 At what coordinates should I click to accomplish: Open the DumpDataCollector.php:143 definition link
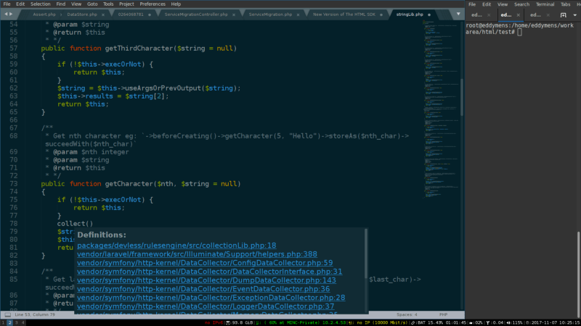point(206,280)
